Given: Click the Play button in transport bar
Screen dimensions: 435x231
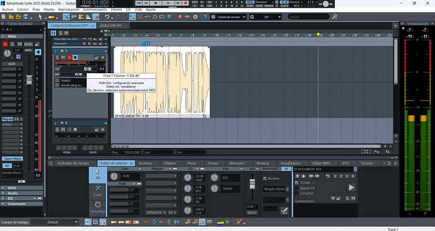Looking at the screenshot, I should point(168,3).
